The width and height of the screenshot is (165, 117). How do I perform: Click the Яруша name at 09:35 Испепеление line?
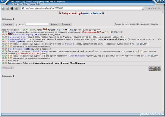pos(11,32)
